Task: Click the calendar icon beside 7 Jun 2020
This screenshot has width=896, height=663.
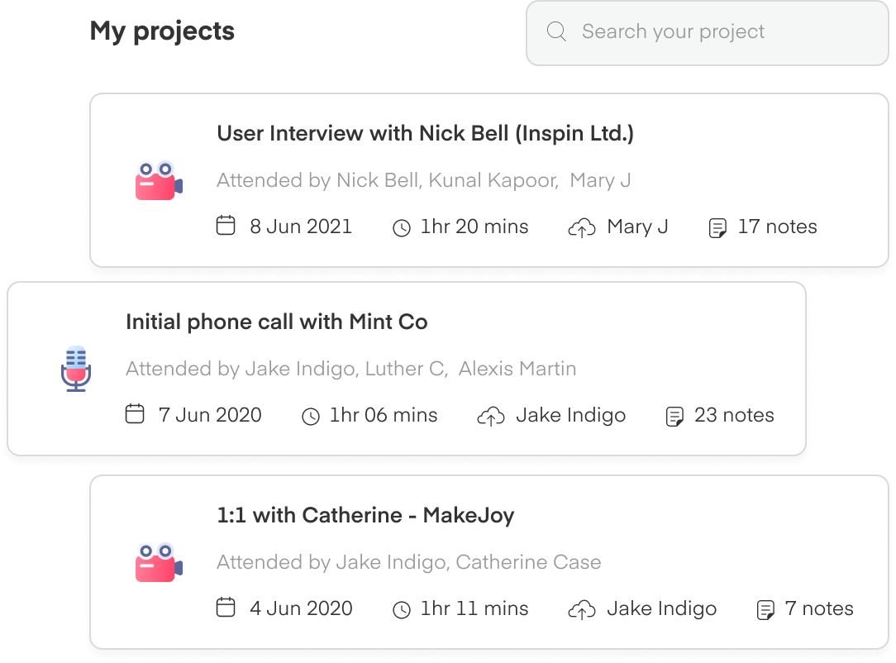Action: (x=135, y=414)
